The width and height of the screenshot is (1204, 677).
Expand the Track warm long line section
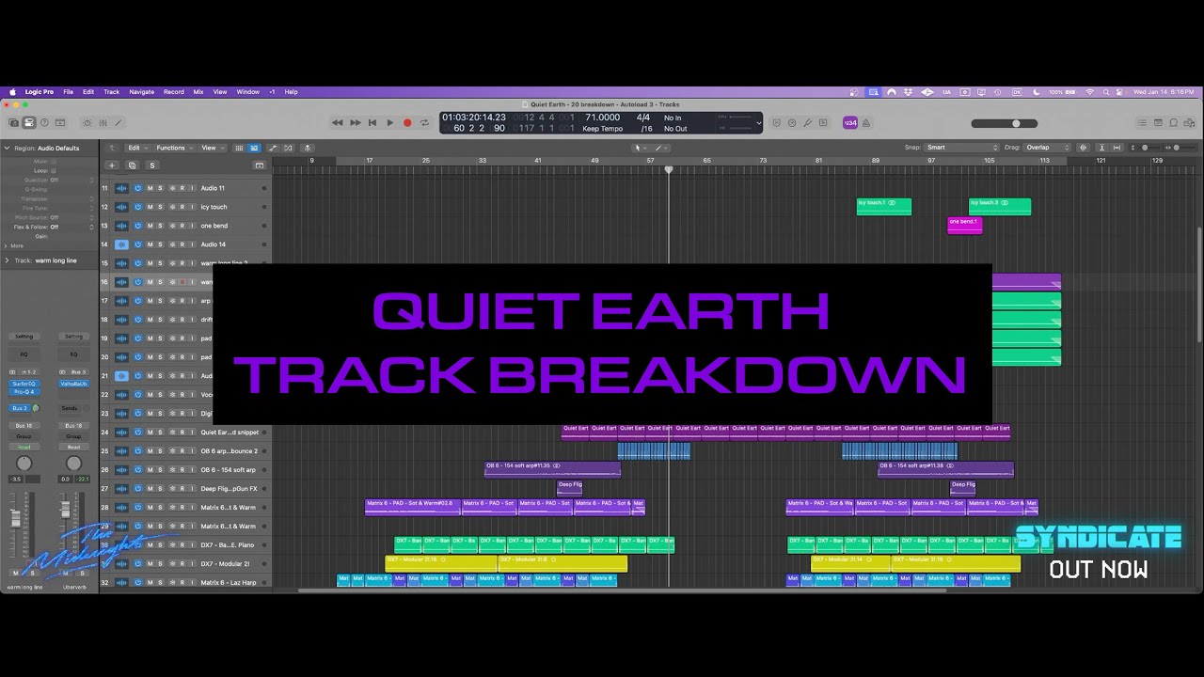point(8,260)
